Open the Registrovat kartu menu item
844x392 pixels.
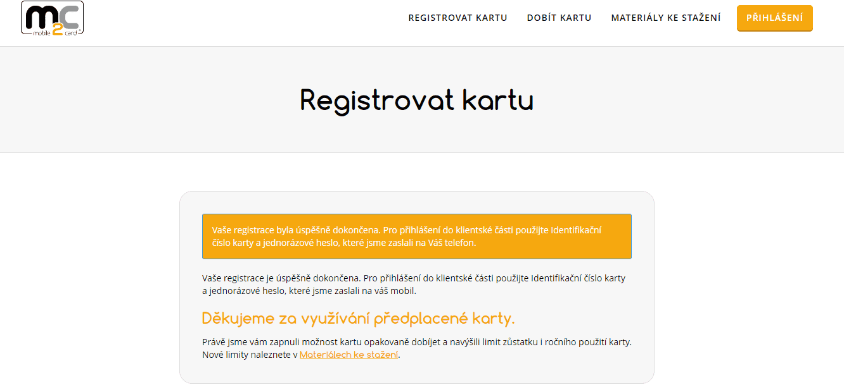[x=457, y=18]
